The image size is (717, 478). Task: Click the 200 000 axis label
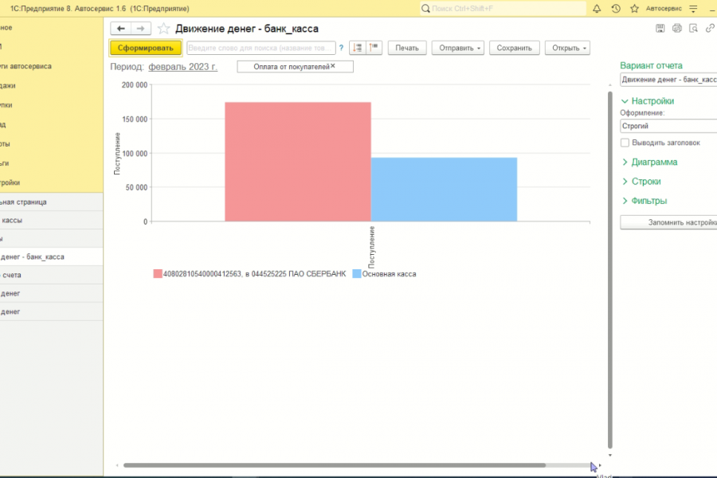tap(135, 85)
